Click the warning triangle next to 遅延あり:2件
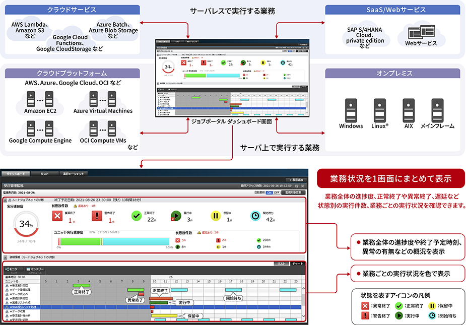This screenshot has width=466, height=325. coord(199,232)
